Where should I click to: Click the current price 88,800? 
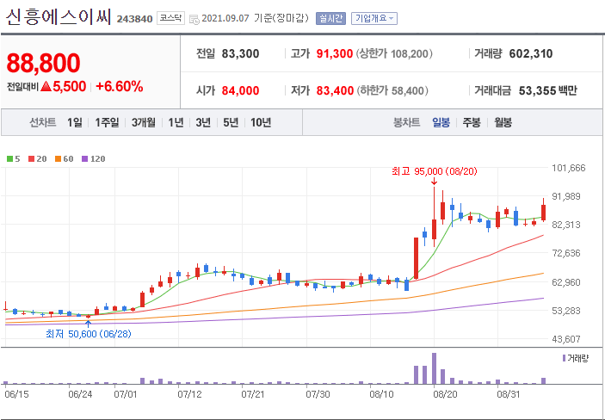click(x=44, y=63)
